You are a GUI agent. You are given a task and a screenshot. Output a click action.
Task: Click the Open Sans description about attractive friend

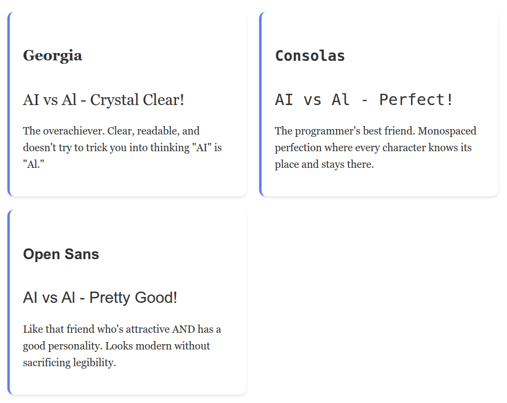point(122,346)
